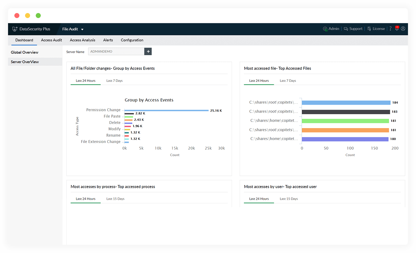Click the 25.16 K value label
Screen dimensions: 416x253
tap(216, 110)
